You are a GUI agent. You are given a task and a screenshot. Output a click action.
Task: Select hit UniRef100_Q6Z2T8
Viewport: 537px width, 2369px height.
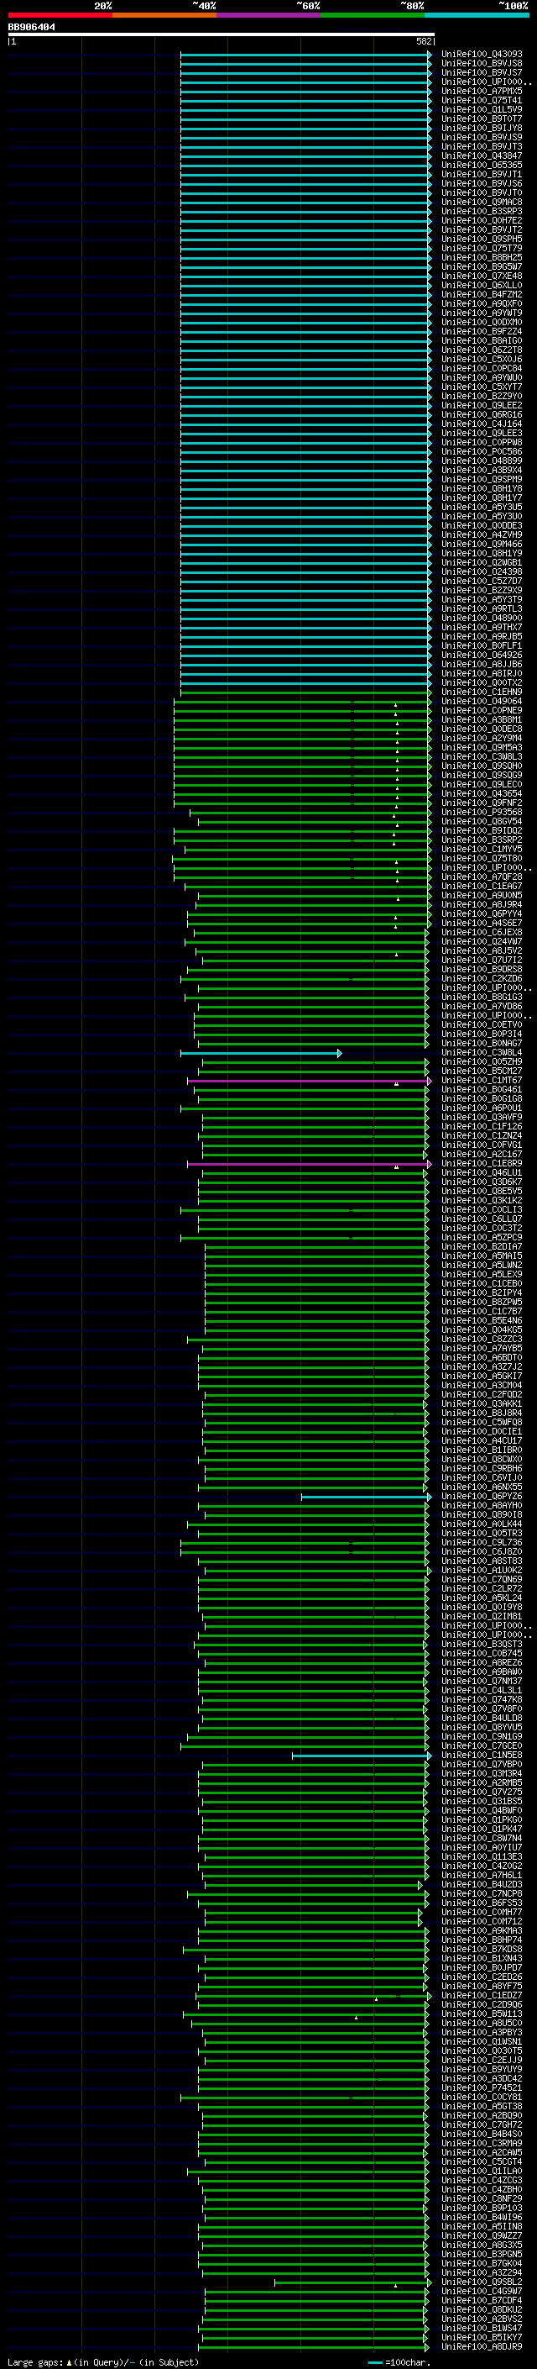click(x=482, y=350)
